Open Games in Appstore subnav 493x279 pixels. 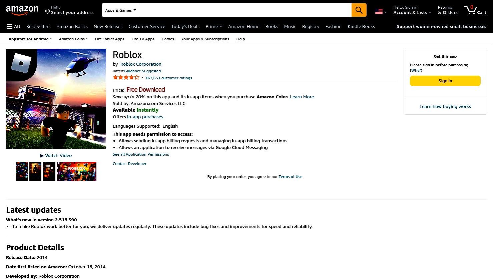pos(168,39)
